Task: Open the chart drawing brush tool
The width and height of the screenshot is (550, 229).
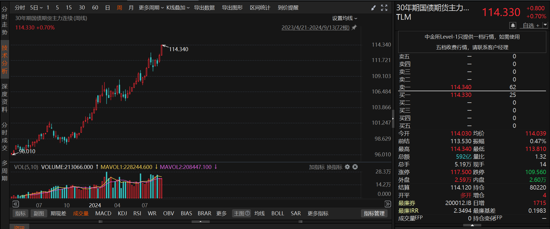Action: coord(373,8)
